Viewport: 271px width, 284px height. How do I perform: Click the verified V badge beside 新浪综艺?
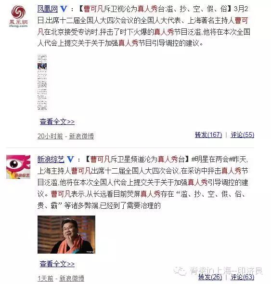click(70, 159)
